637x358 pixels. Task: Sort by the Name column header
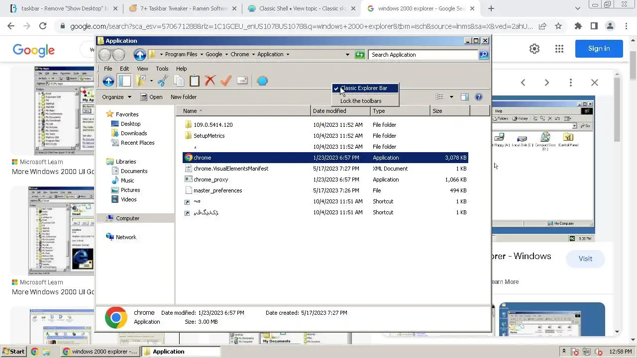coord(243,111)
